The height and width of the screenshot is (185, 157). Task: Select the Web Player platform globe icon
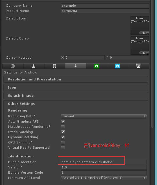coord(13,66)
